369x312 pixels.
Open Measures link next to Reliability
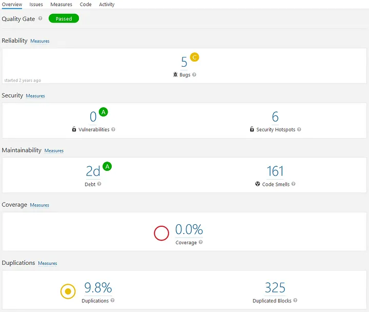[40, 41]
